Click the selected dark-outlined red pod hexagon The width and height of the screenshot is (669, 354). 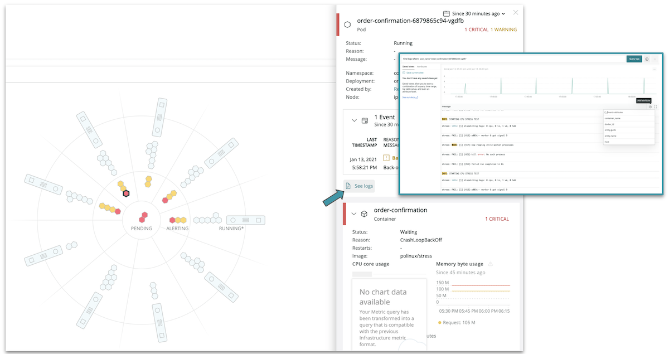[127, 193]
